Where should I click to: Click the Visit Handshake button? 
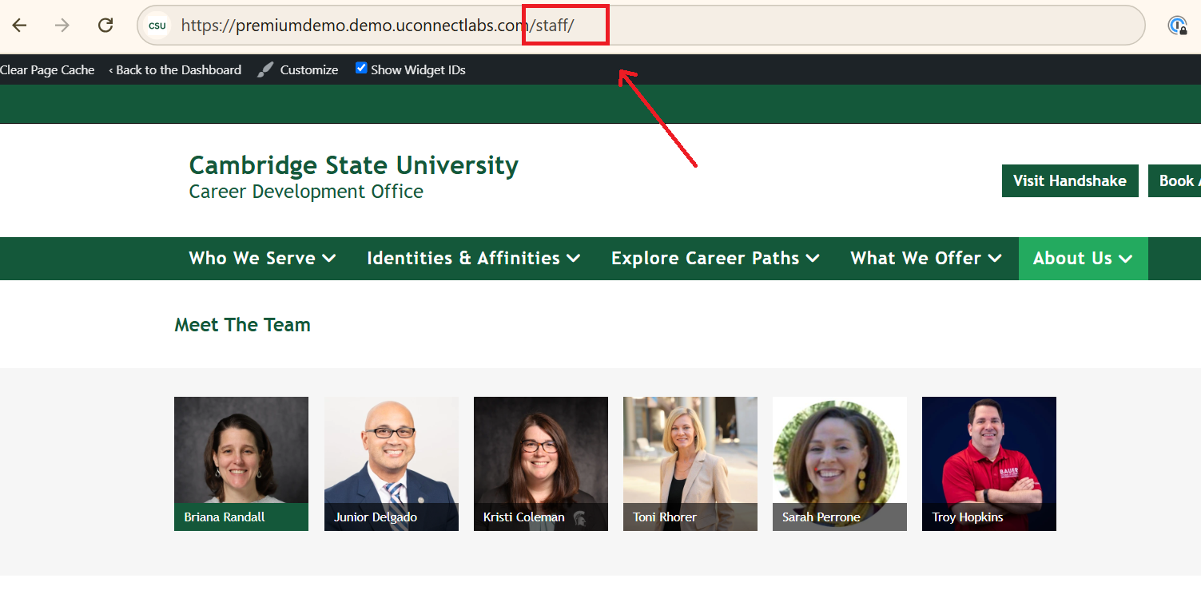coord(1069,181)
